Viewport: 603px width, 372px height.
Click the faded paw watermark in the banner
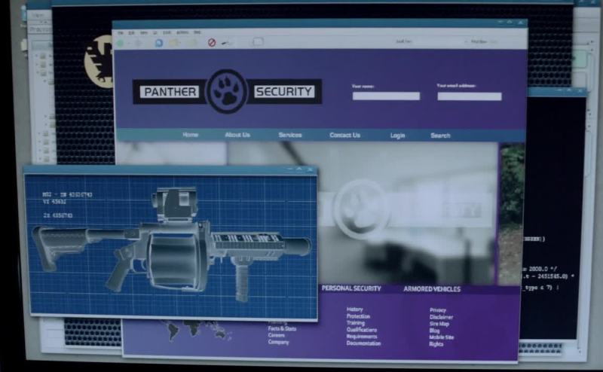pyautogui.click(x=361, y=209)
